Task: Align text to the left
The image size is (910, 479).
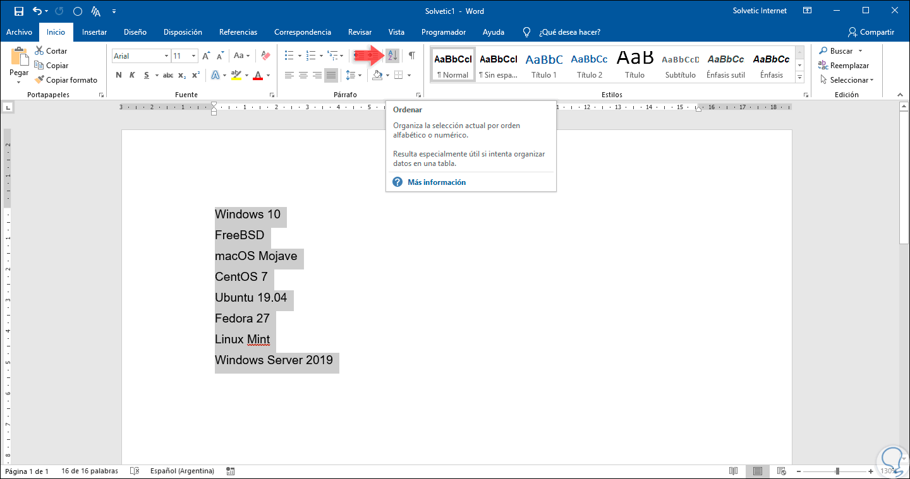Action: [289, 75]
